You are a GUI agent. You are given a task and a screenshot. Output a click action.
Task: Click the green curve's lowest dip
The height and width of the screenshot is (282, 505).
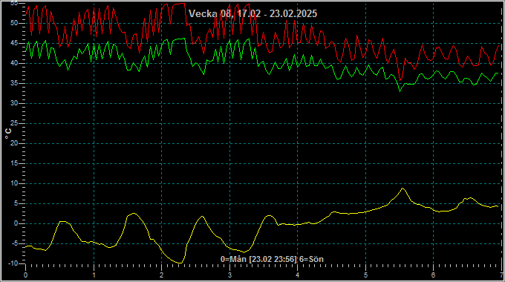[x=400, y=91]
